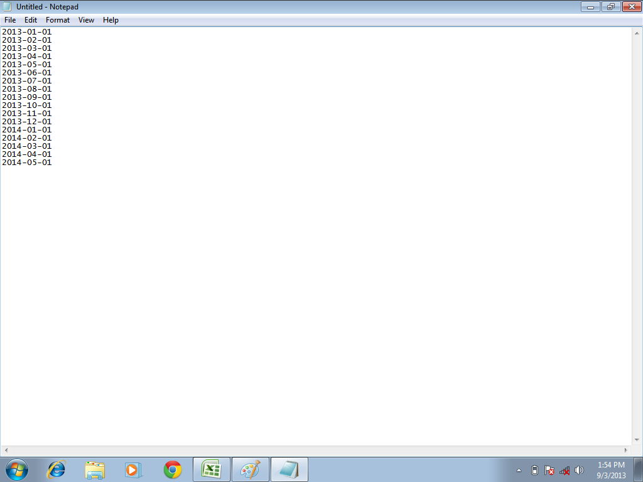Click the Show desktop strip
643x482 pixels.
coord(638,469)
